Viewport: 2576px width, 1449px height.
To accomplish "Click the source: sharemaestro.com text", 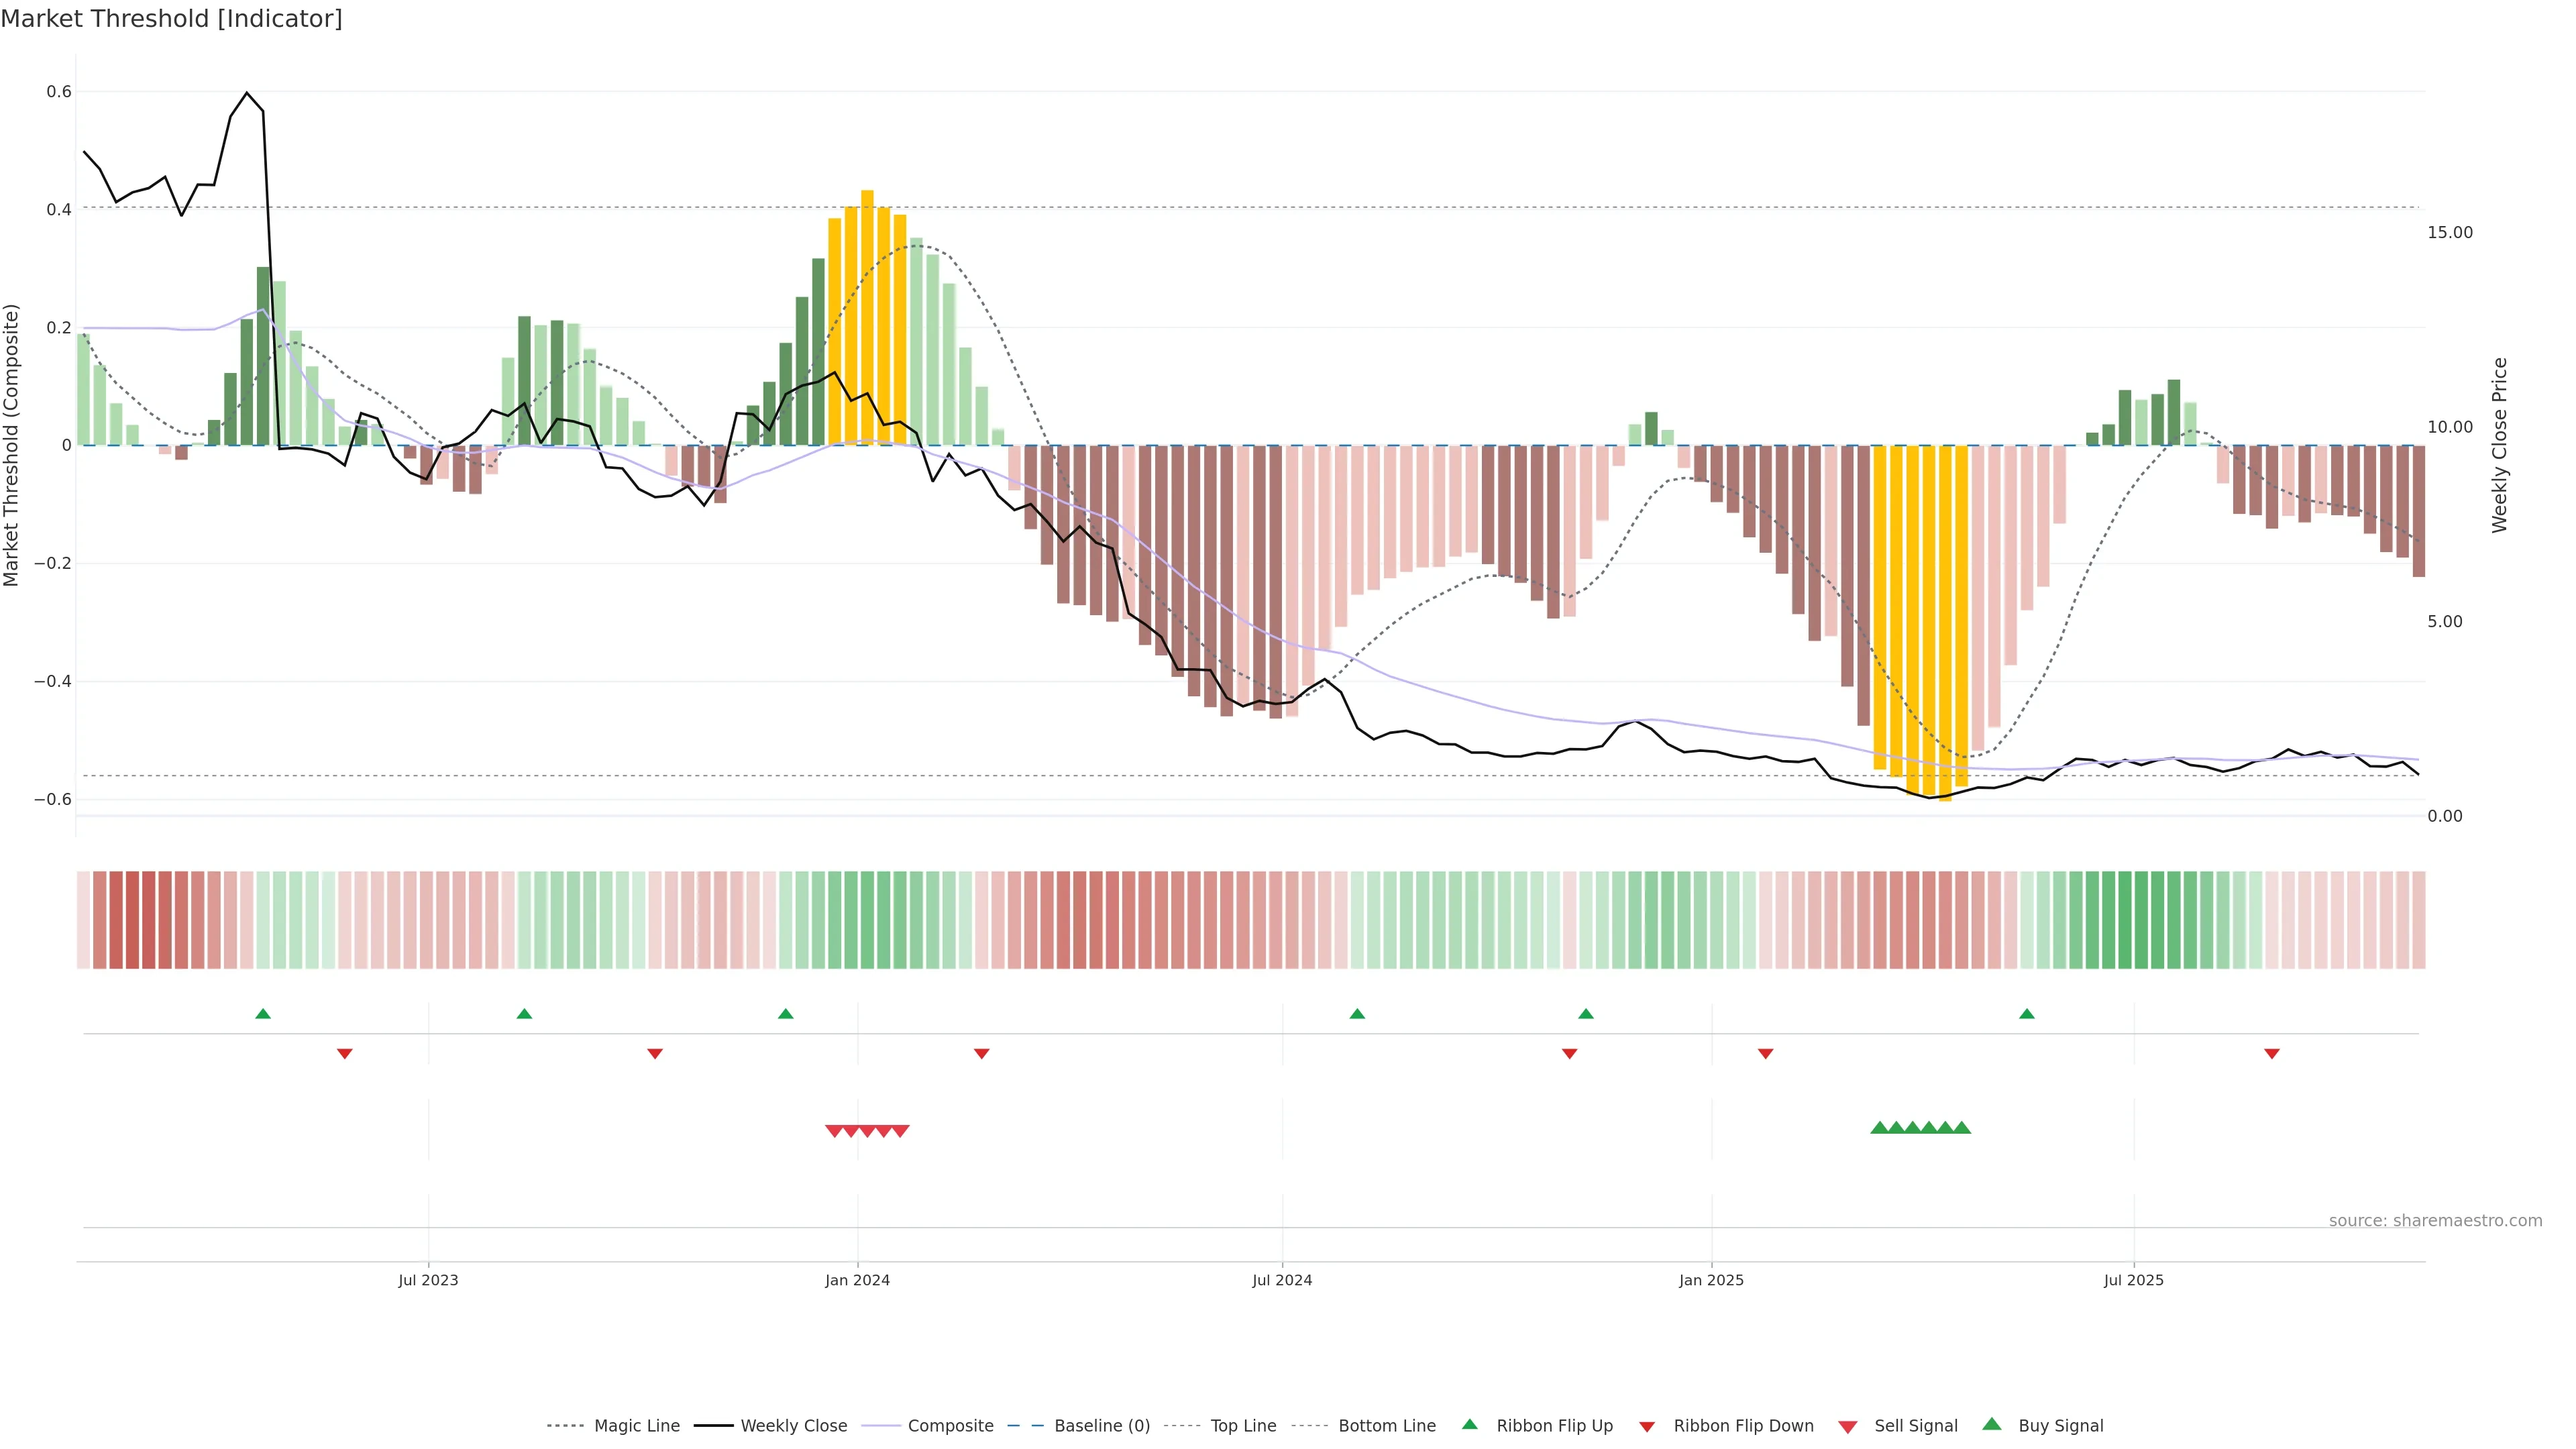I will point(2435,1221).
